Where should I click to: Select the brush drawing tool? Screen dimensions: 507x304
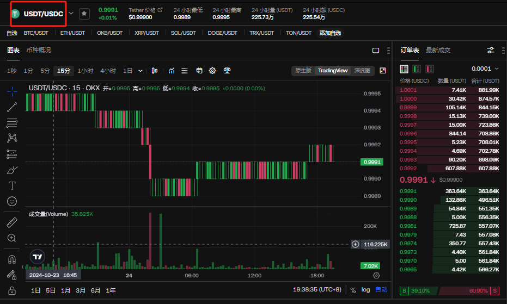12,170
